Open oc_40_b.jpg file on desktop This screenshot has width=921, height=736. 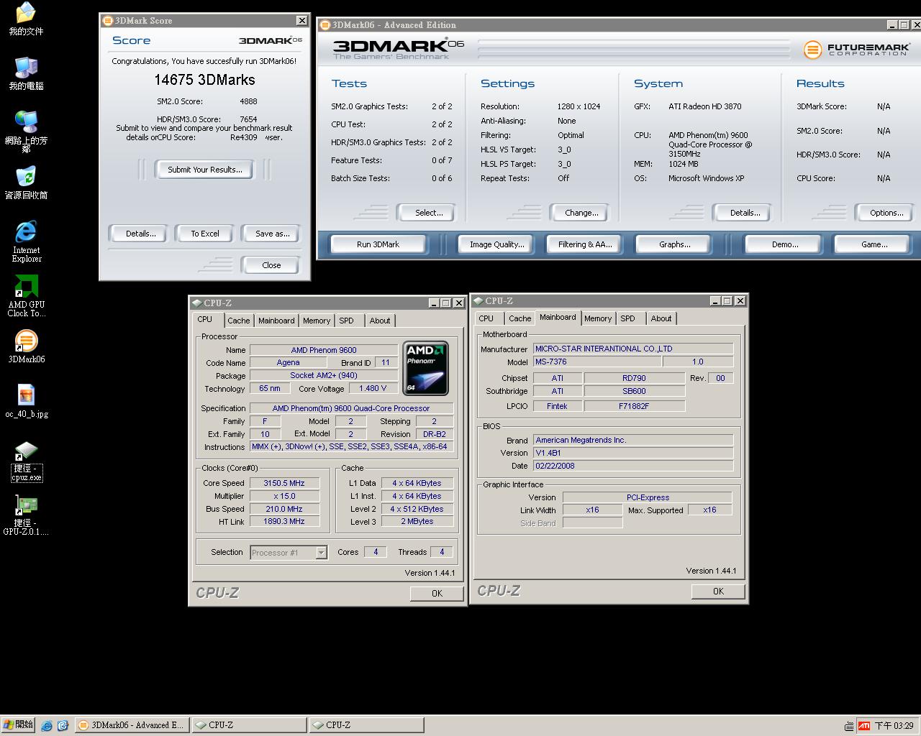[x=26, y=402]
